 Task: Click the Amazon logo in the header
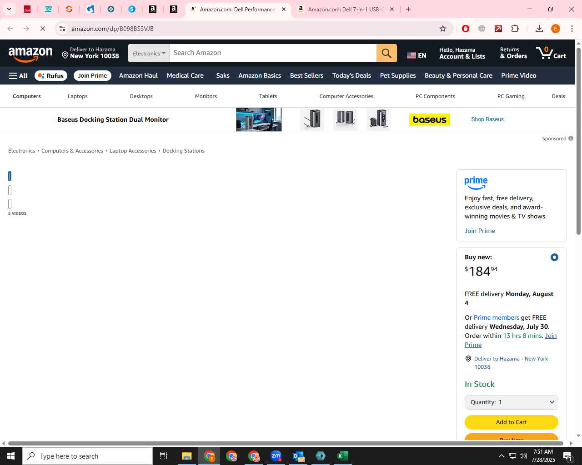(x=30, y=54)
